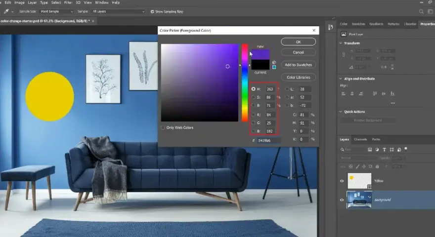
Task: Switch to the Gradients tab
Action: click(376, 24)
